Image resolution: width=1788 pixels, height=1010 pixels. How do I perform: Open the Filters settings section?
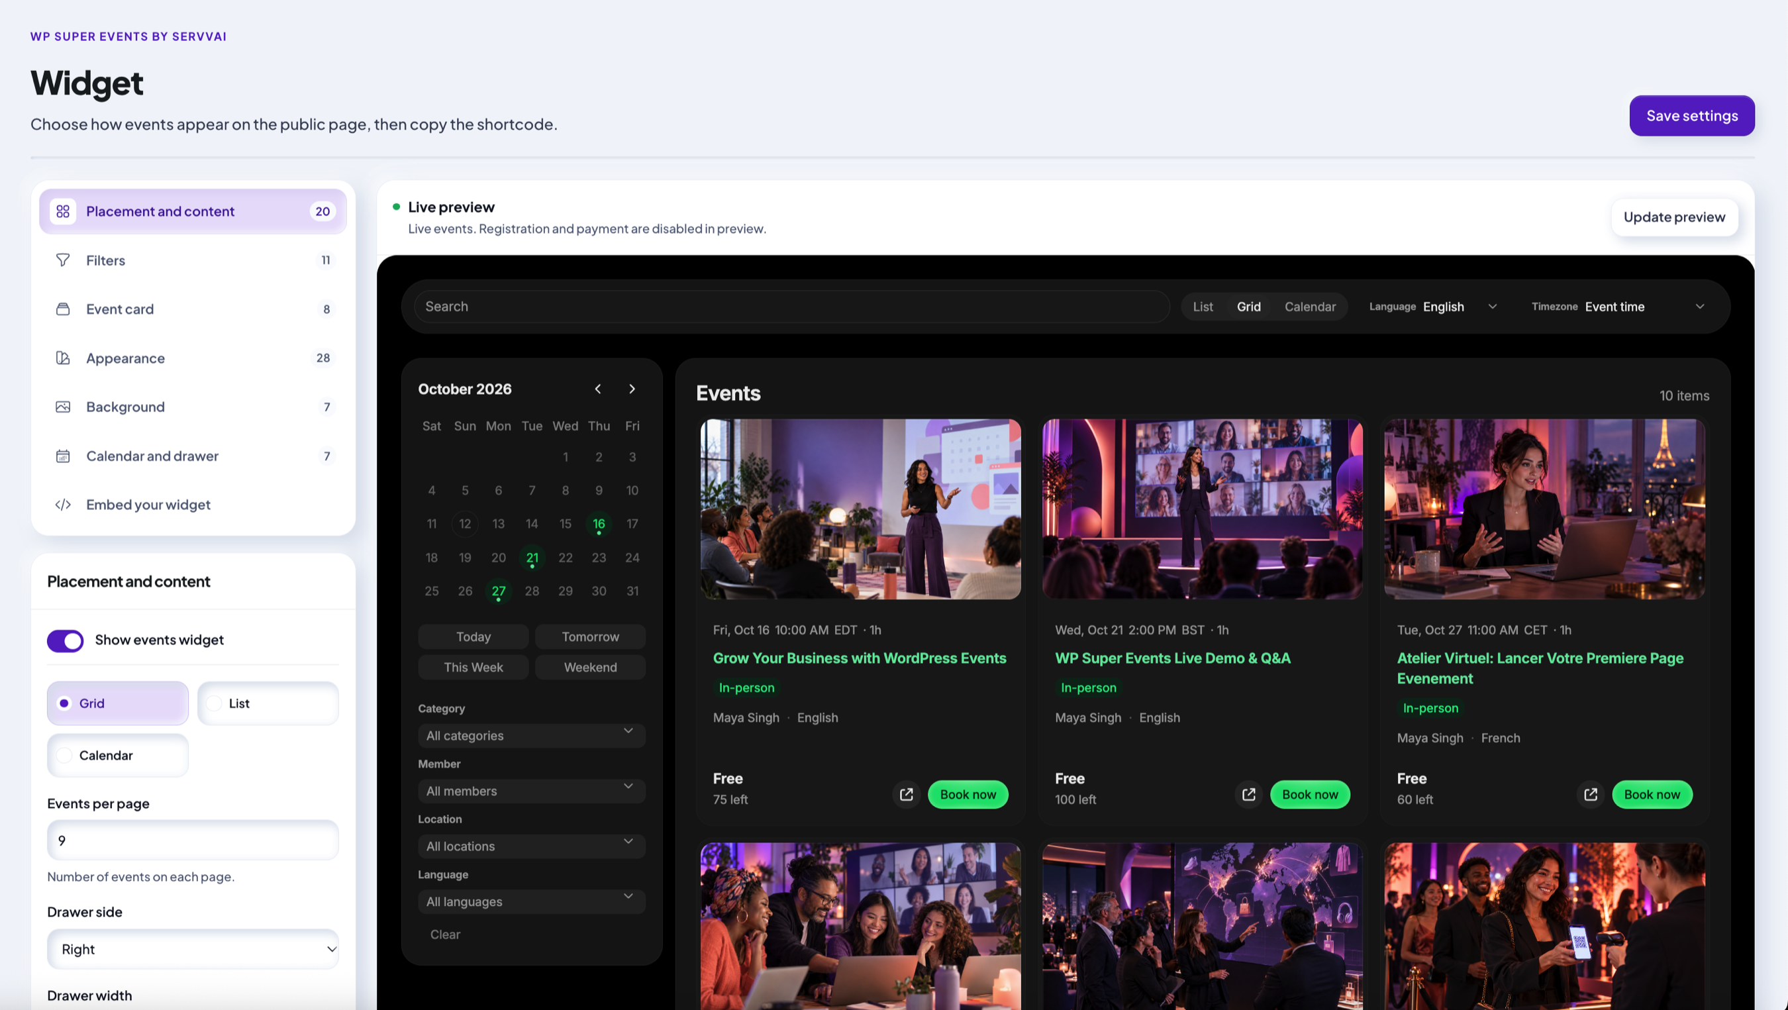coord(193,260)
